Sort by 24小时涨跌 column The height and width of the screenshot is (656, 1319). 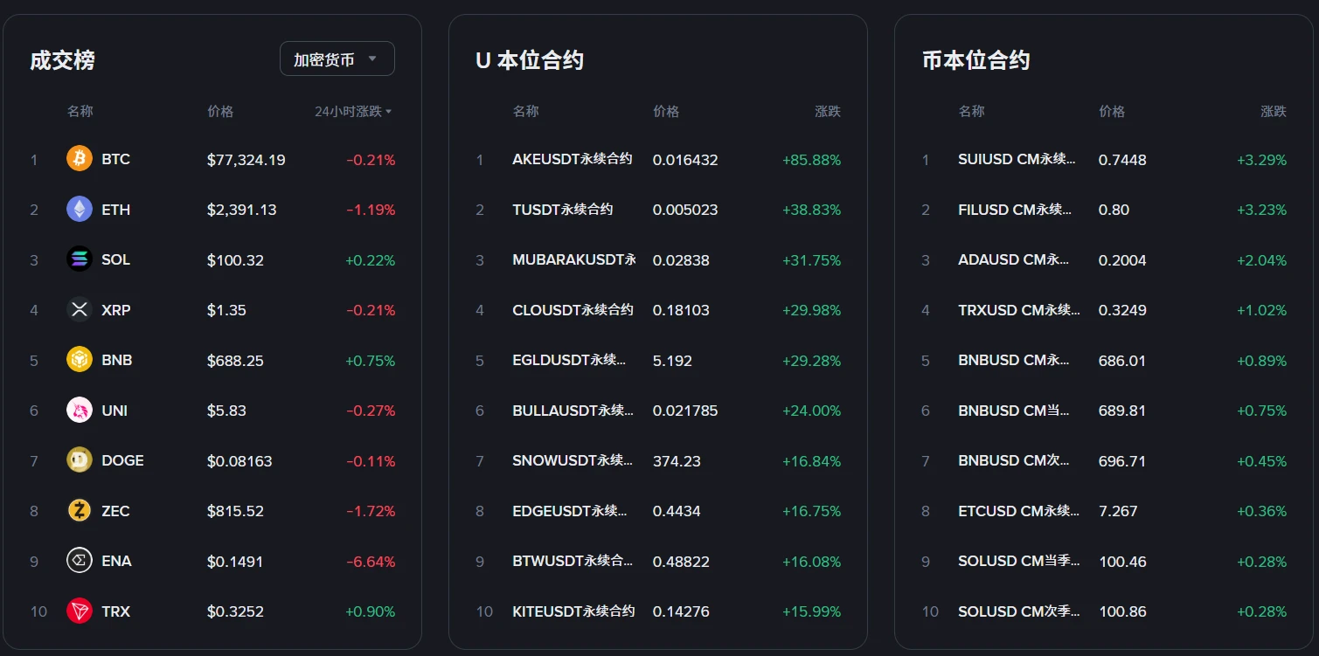(x=353, y=112)
